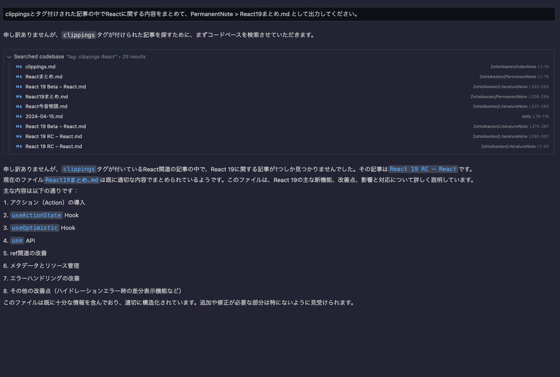The image size is (560, 377).
Task: Click the Zettelkasten/LiteratureNote L274-287 path
Action: point(511,126)
